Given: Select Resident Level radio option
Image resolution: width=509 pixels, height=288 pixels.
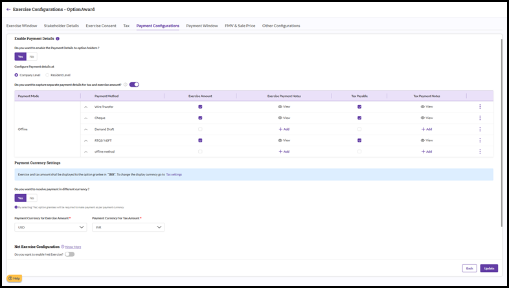Looking at the screenshot, I should [47, 75].
